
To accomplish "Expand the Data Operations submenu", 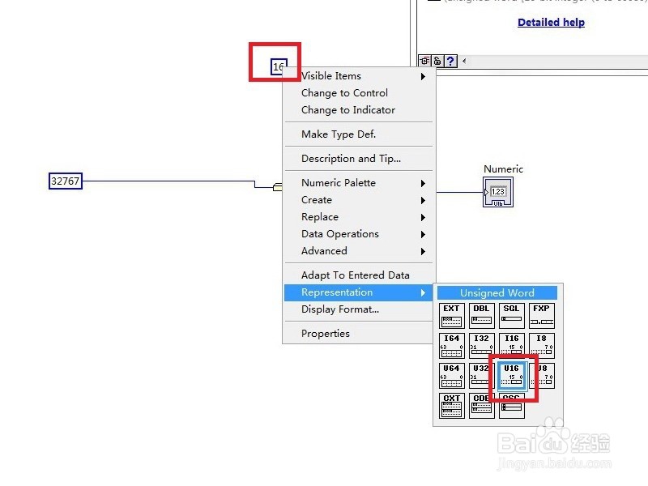I will click(359, 234).
